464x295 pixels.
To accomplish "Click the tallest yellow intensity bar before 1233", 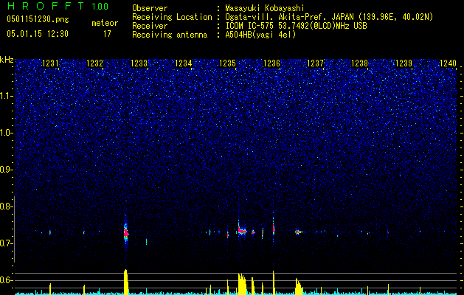I will (125, 282).
